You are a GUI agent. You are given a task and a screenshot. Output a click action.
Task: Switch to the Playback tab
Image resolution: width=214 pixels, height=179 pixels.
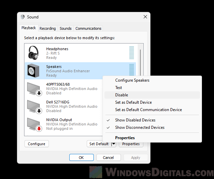[29, 28]
